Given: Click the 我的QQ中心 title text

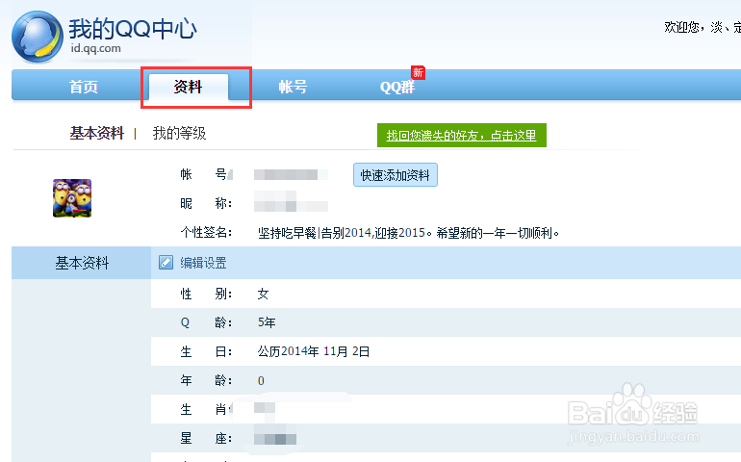Looking at the screenshot, I should pyautogui.click(x=133, y=29).
